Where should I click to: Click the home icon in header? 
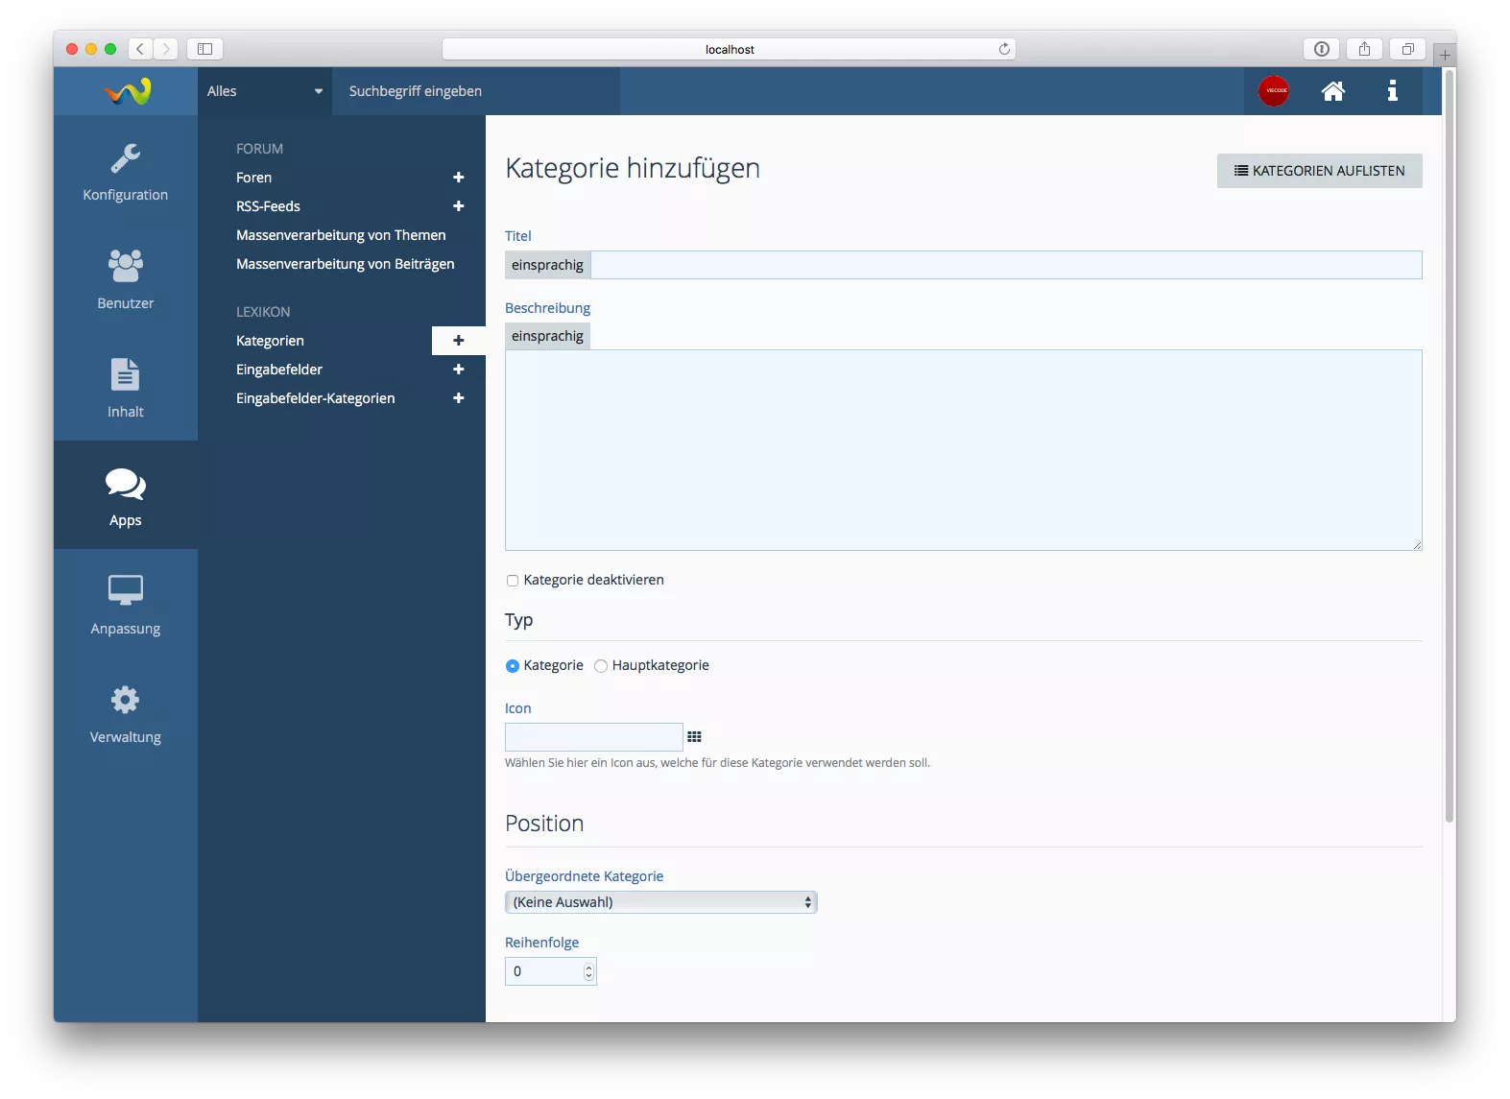pyautogui.click(x=1332, y=91)
